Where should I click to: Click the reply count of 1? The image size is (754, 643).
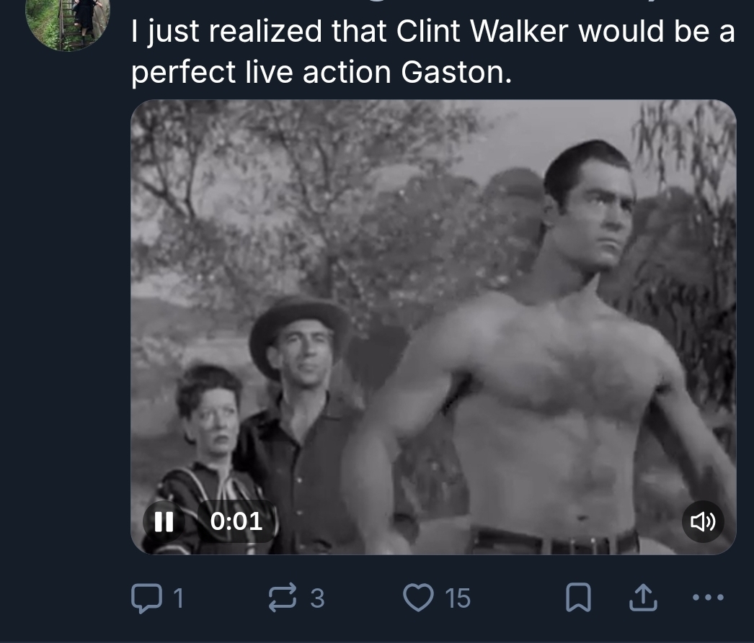point(178,598)
